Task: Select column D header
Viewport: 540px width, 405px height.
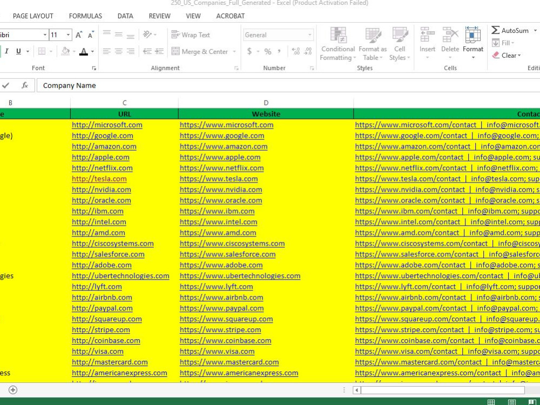Action: pyautogui.click(x=266, y=103)
